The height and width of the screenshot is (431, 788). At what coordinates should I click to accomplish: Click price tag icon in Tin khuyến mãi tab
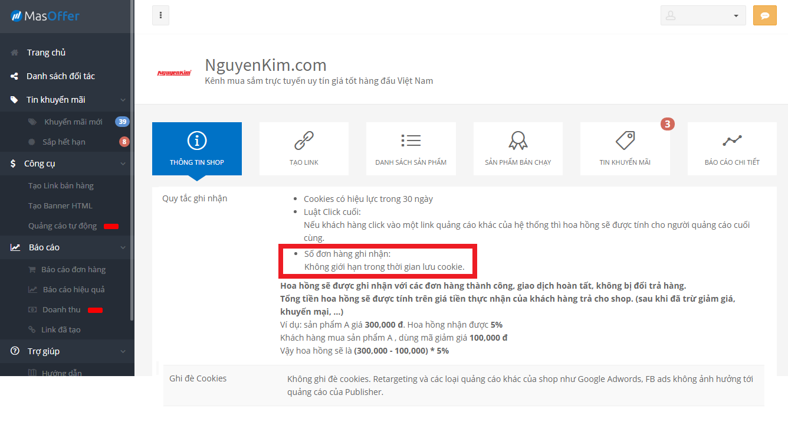click(x=625, y=141)
